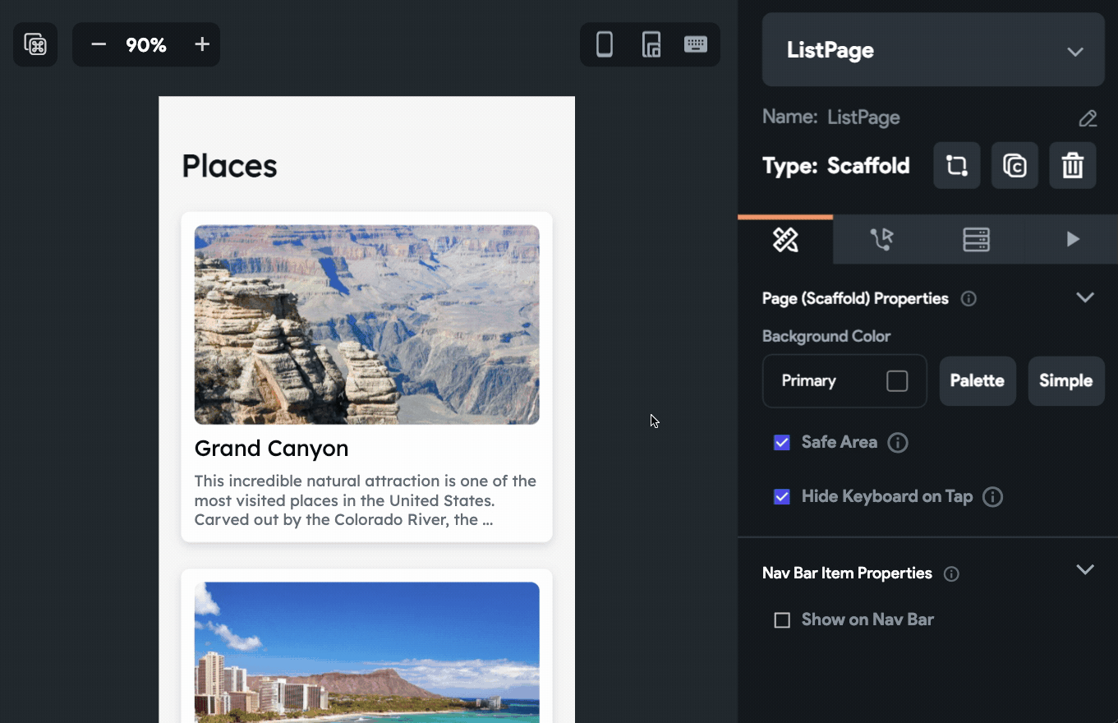Viewport: 1118px width, 723px height.
Task: Select the Places heading text
Action: coord(229,166)
